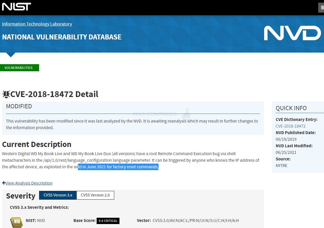Click the 'NVD Last Modified:' label
The image size is (324, 228).
(x=294, y=146)
